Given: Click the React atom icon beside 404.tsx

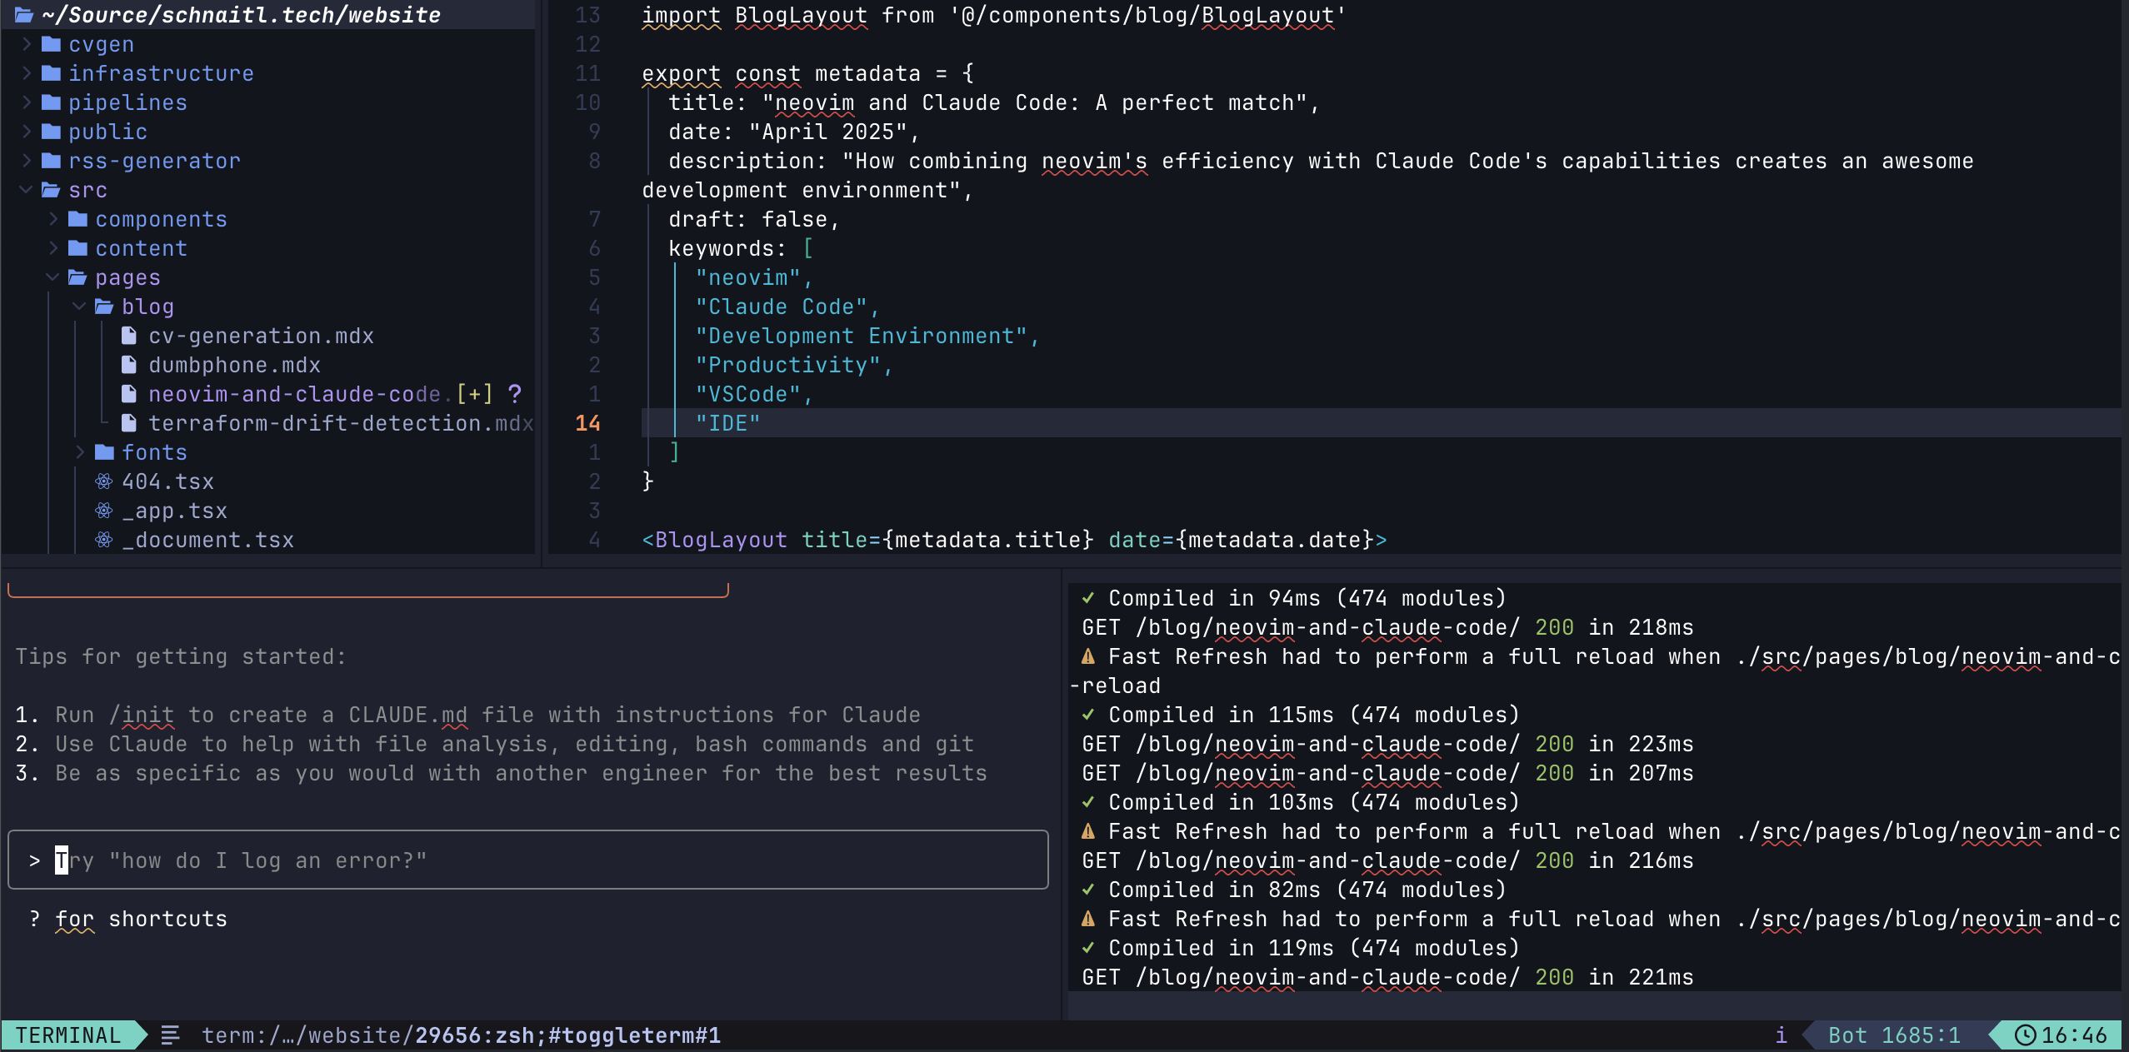Looking at the screenshot, I should 103,481.
